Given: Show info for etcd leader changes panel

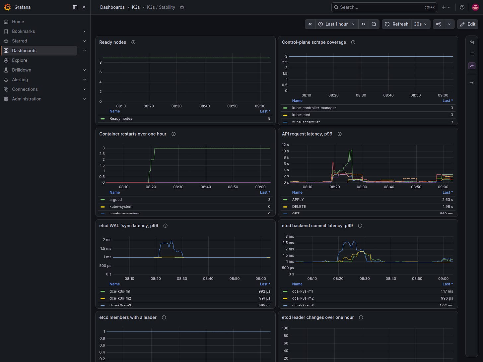Looking at the screenshot, I should coord(361,317).
